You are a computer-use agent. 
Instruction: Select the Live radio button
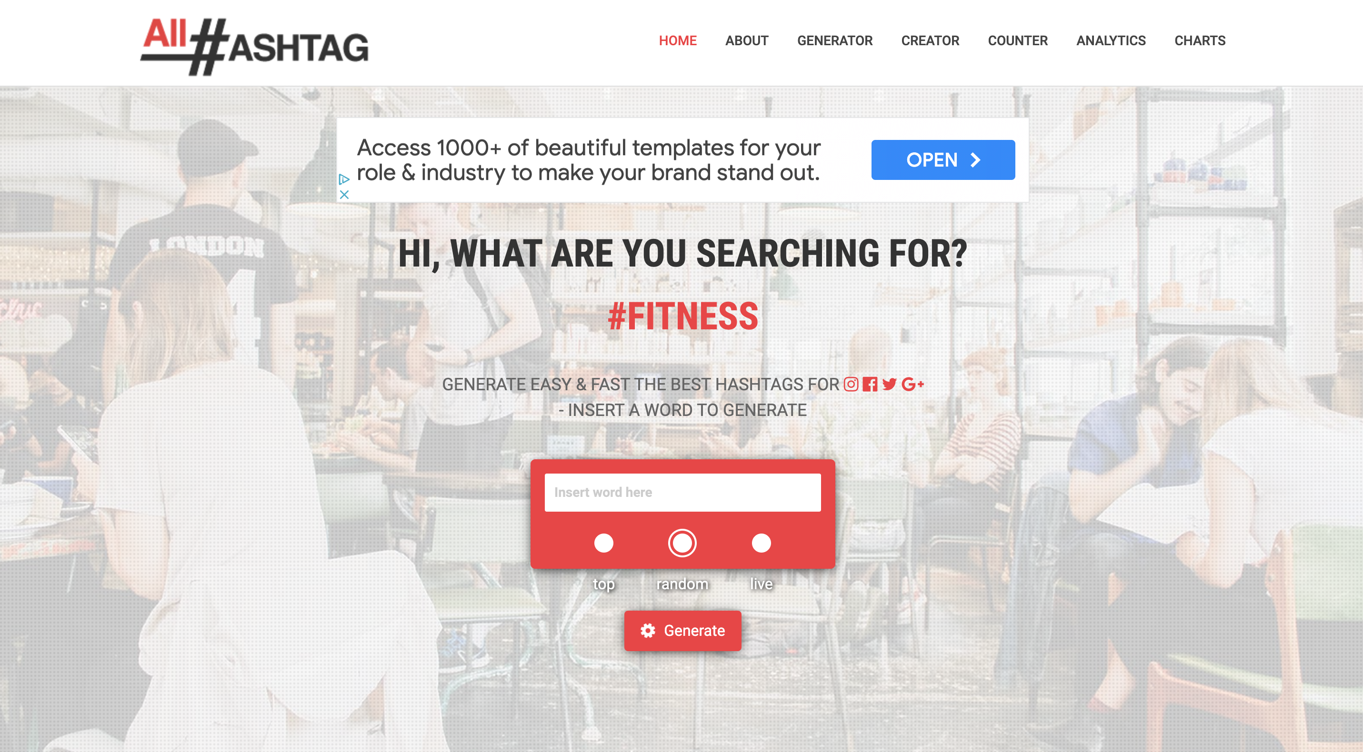(x=761, y=543)
